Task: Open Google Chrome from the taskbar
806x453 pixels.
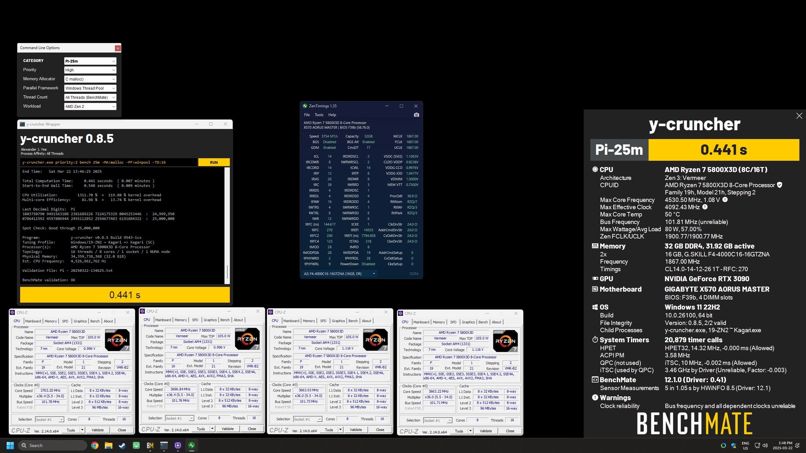Action: [x=94, y=445]
